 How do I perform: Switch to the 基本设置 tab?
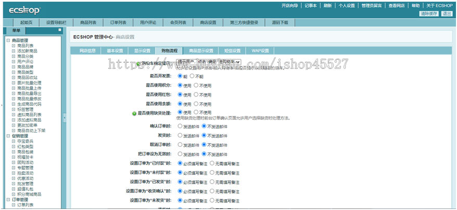(x=115, y=50)
